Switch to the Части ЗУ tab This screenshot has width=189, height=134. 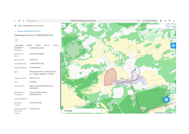click(47, 45)
